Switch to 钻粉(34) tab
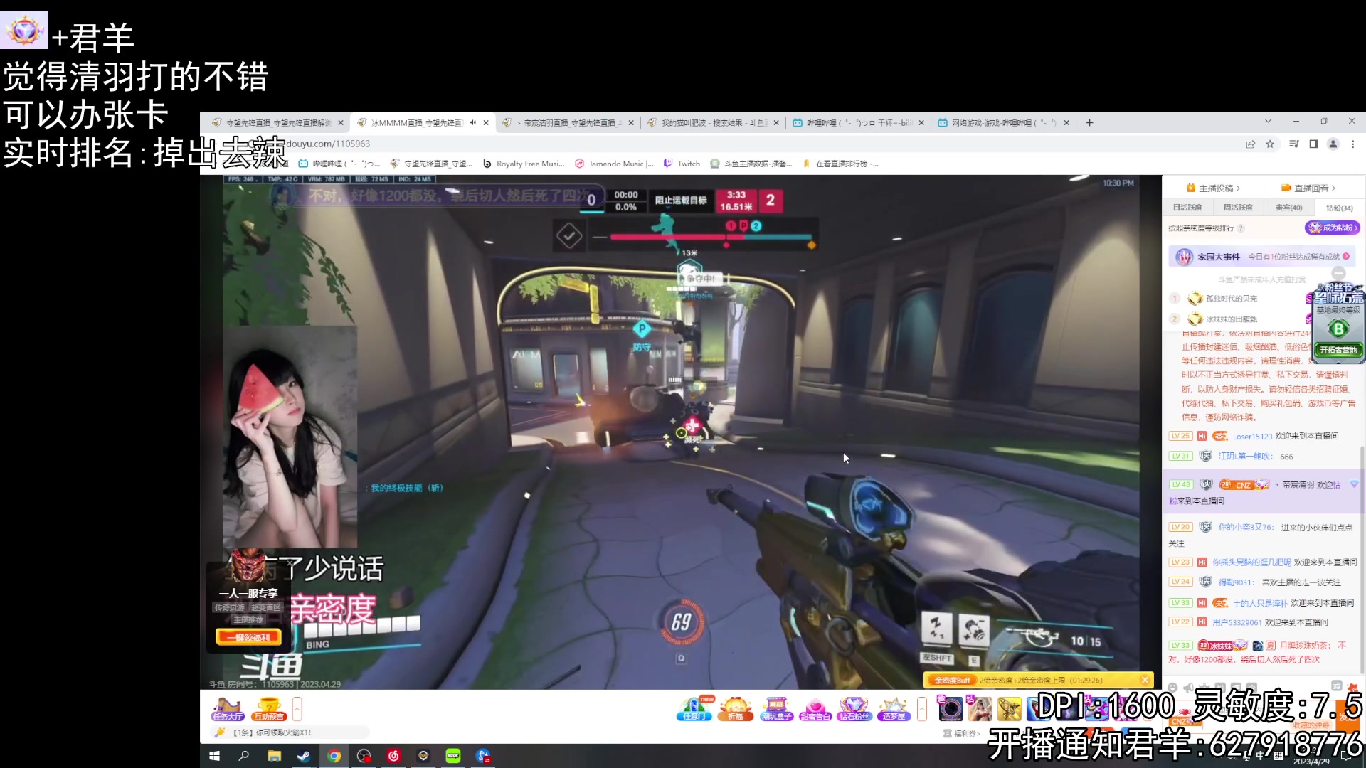Screen dimensions: 1366x768 [1339, 208]
